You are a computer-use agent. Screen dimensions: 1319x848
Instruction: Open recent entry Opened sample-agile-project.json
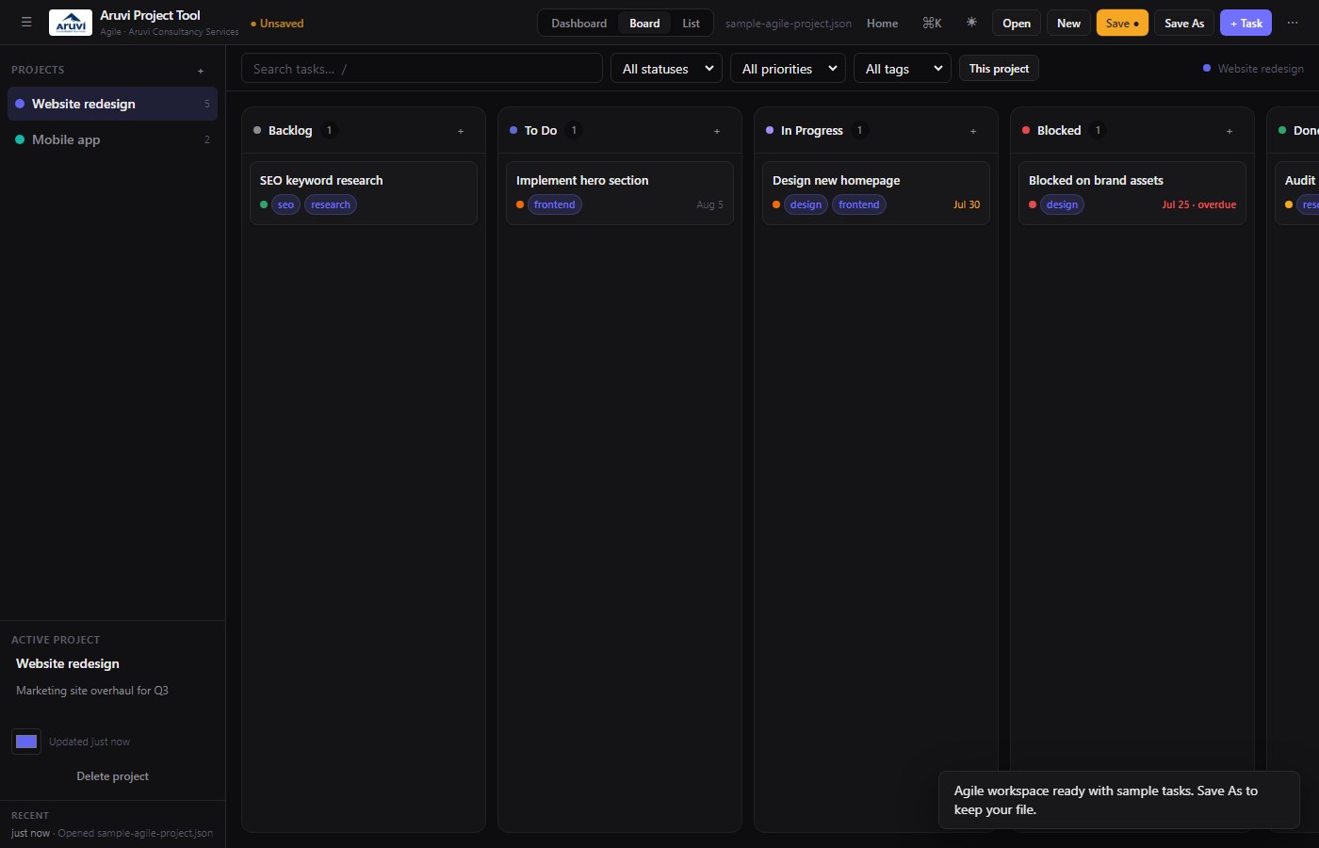point(112,833)
